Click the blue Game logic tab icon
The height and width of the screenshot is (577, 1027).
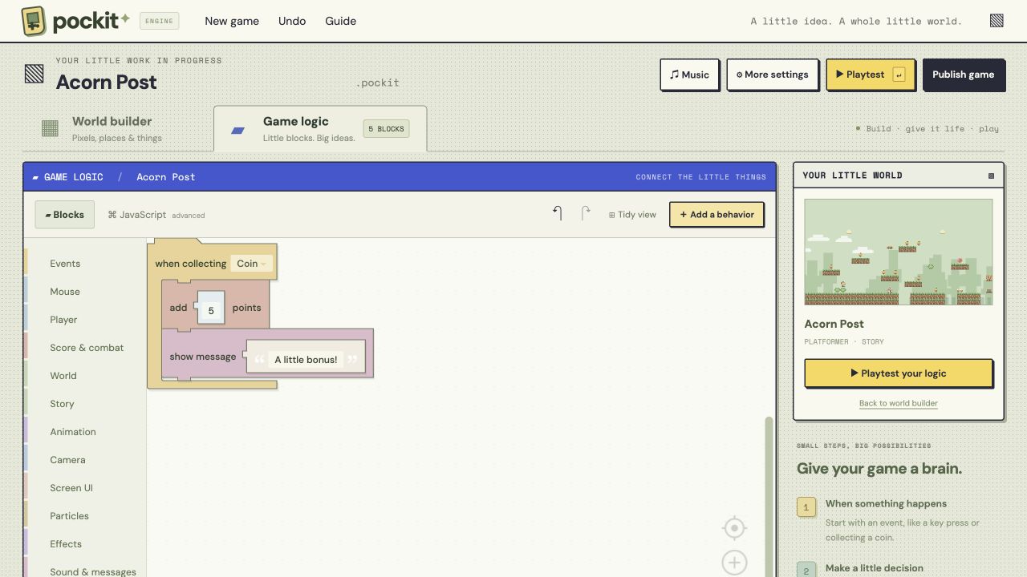coord(237,130)
